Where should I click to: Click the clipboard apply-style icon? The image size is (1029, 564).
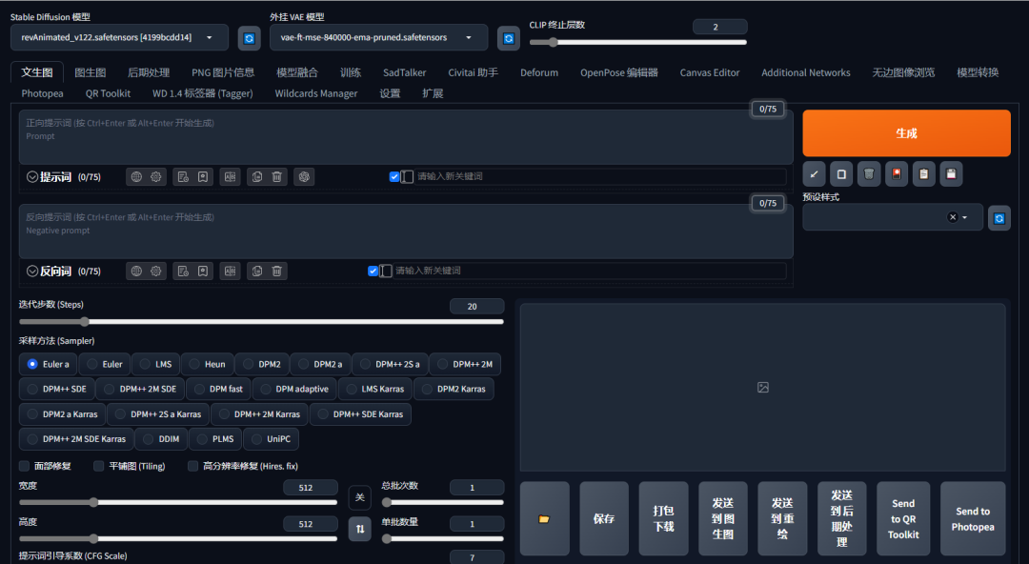(923, 173)
